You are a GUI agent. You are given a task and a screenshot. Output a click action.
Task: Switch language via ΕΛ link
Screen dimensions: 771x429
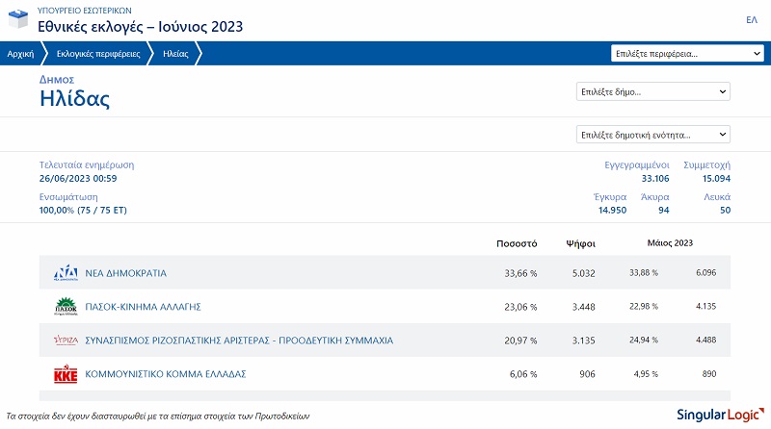tap(752, 19)
